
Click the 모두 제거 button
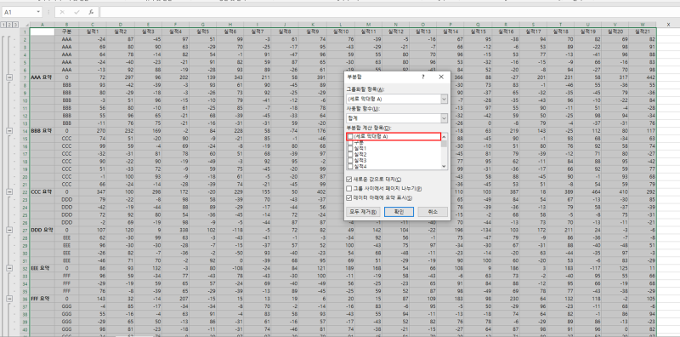(x=364, y=212)
